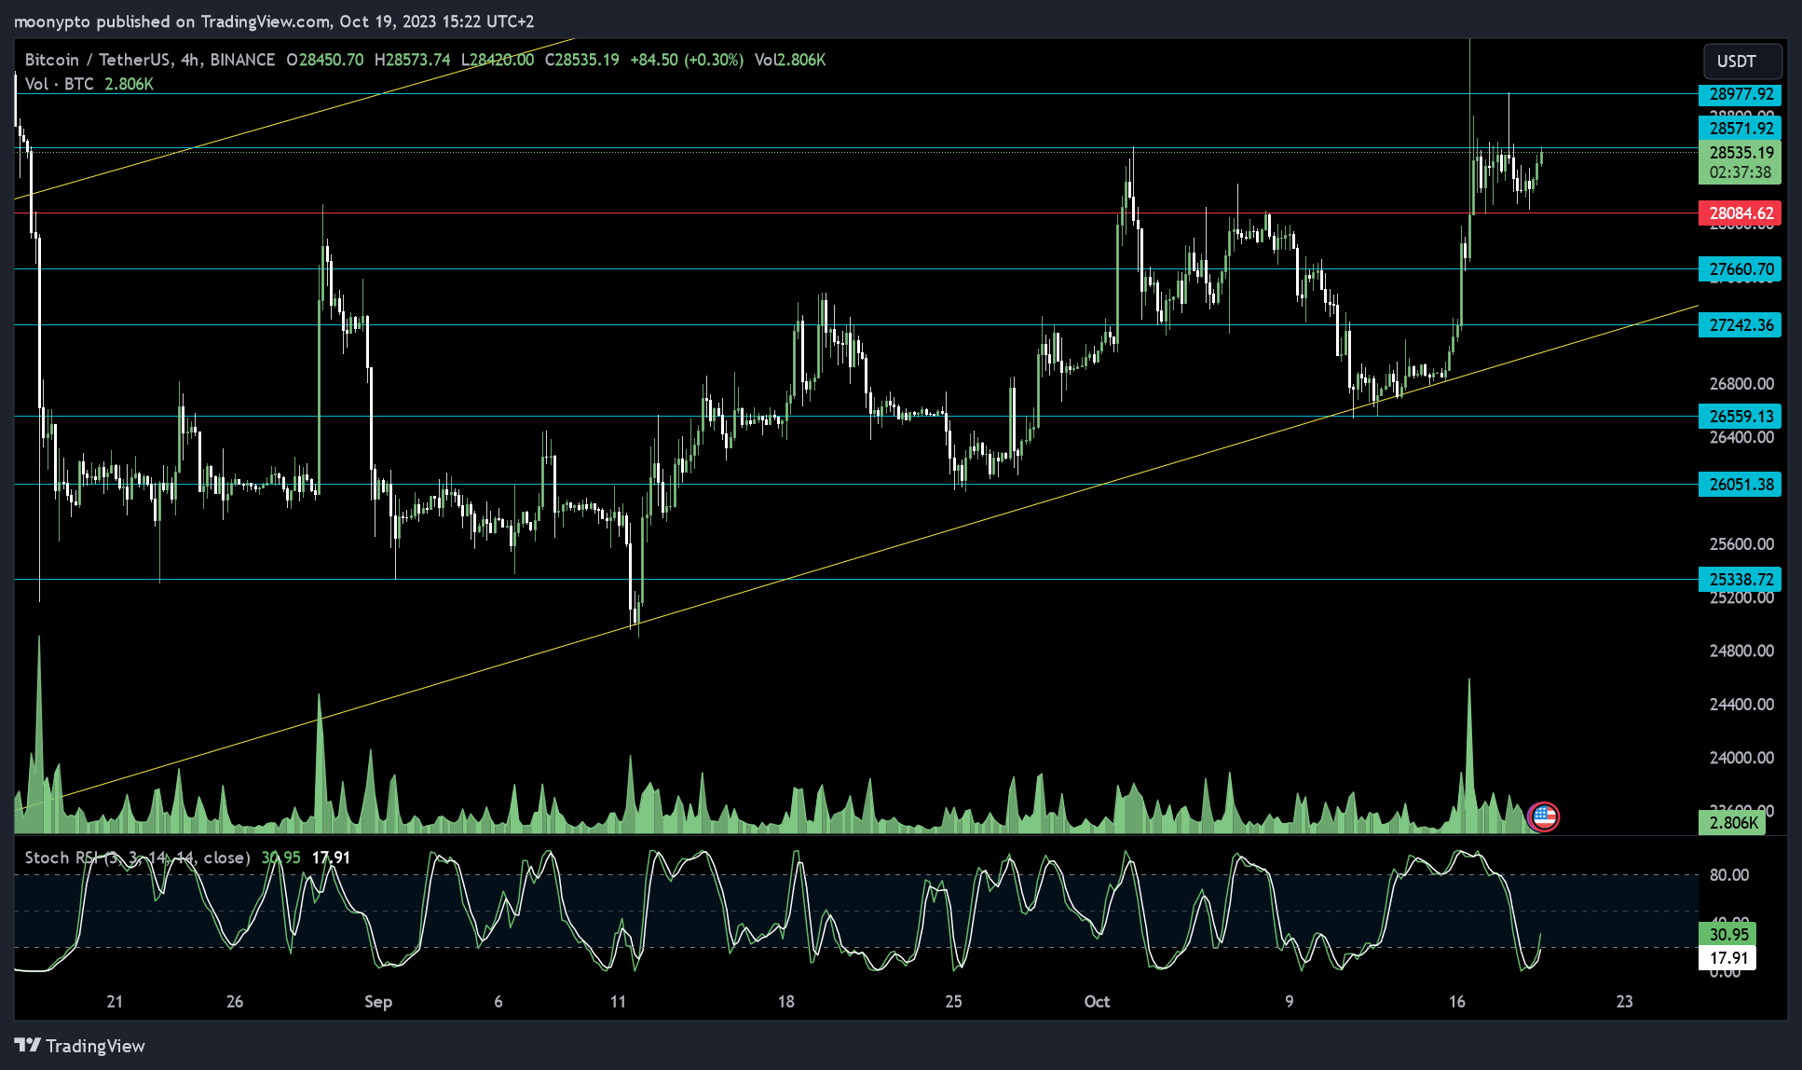This screenshot has height=1070, width=1802.
Task: Click the red 28084.62 price label
Action: (x=1740, y=213)
